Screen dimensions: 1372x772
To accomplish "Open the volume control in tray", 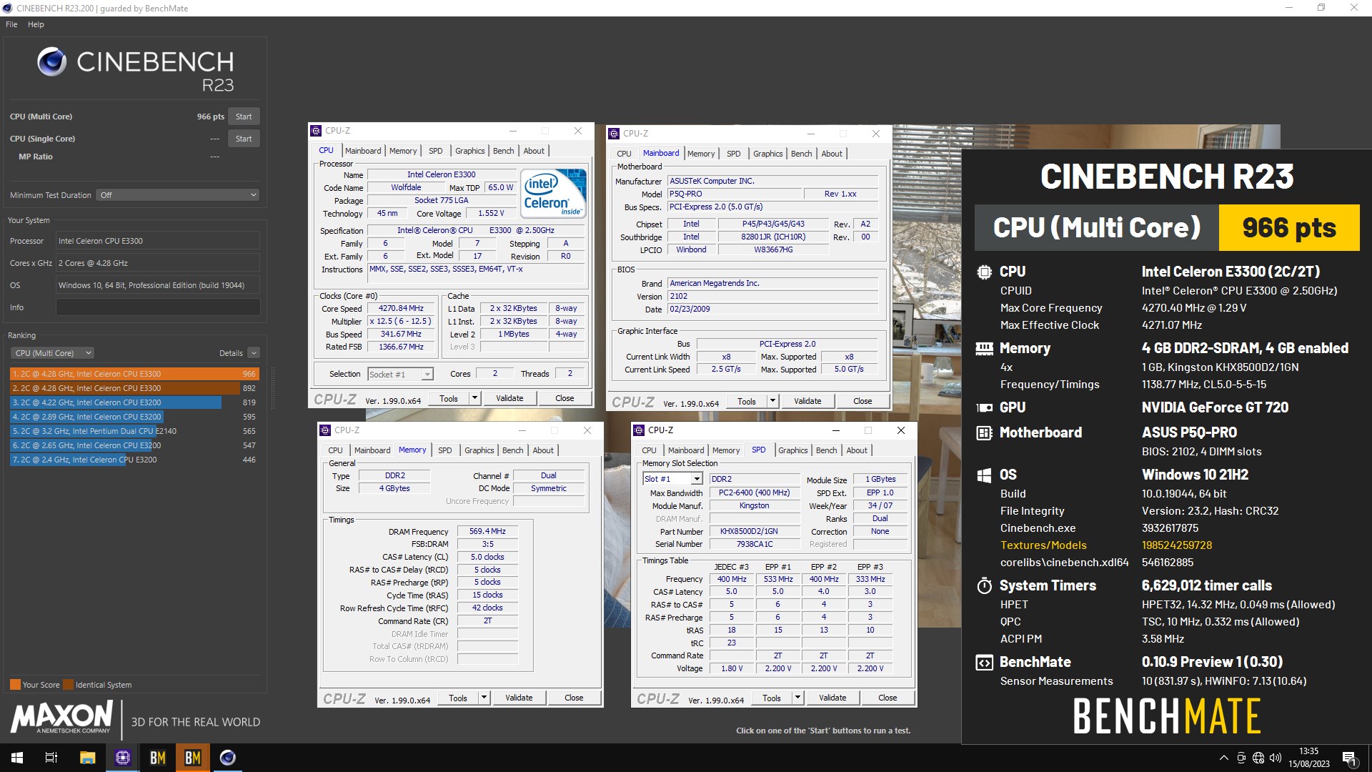I will point(1276,758).
